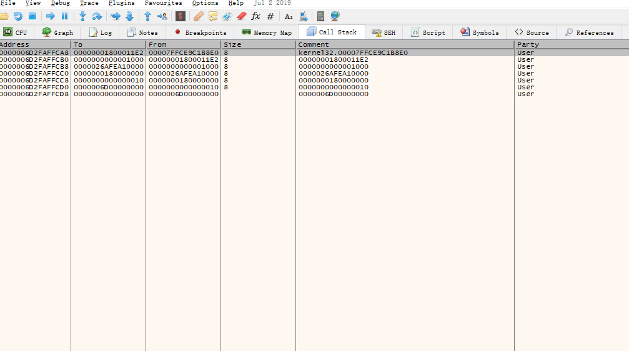629x351 pixels.
Task: Select address row ending FAFFCB0
Action: 34,60
